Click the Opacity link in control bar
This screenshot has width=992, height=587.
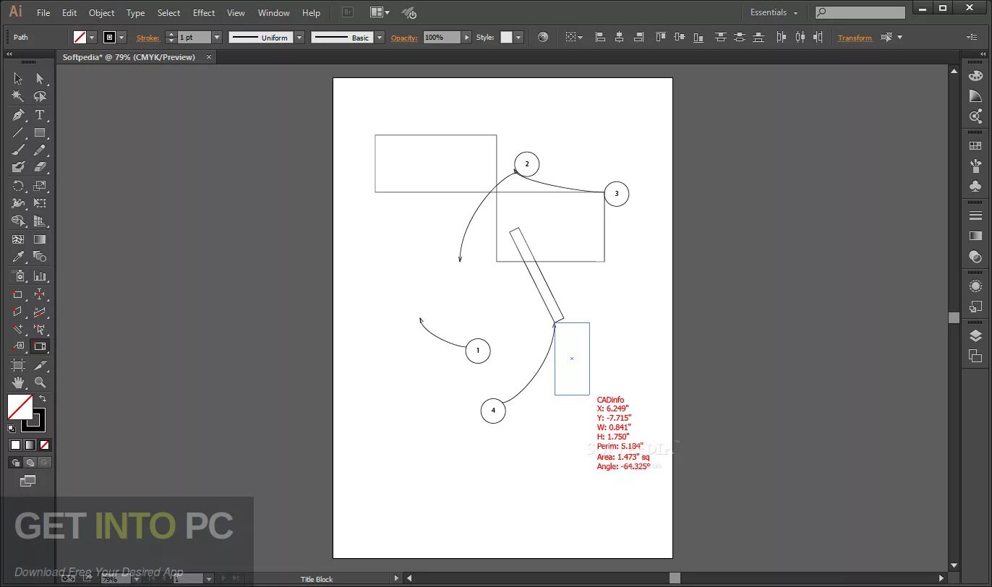coord(404,38)
